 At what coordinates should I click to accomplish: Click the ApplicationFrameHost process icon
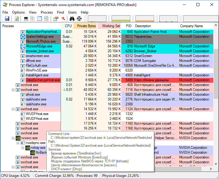[23, 32]
